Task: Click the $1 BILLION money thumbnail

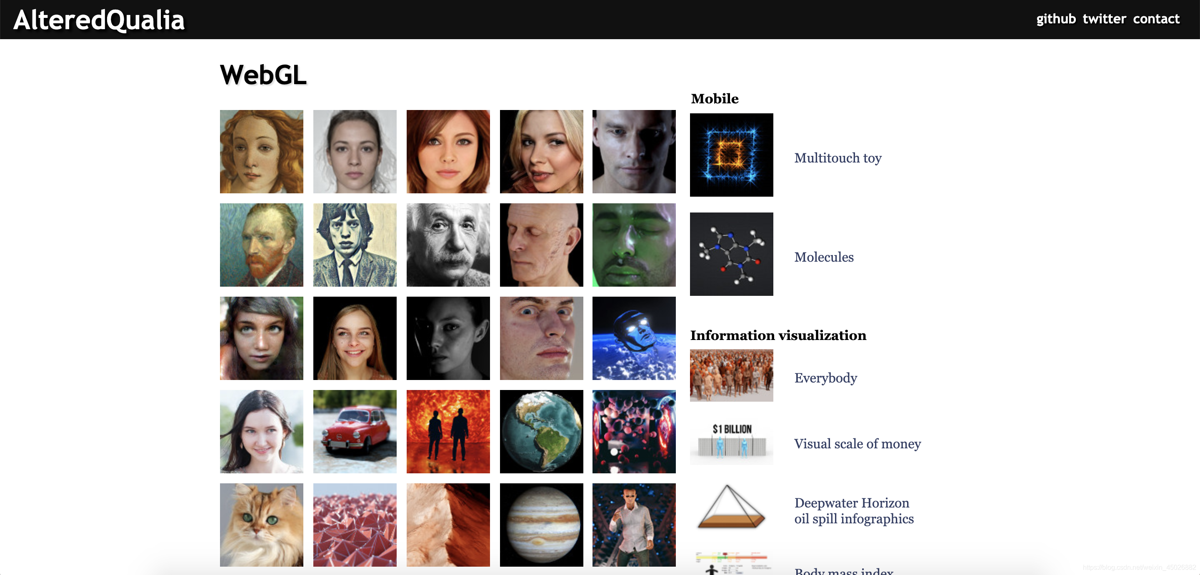Action: [731, 441]
